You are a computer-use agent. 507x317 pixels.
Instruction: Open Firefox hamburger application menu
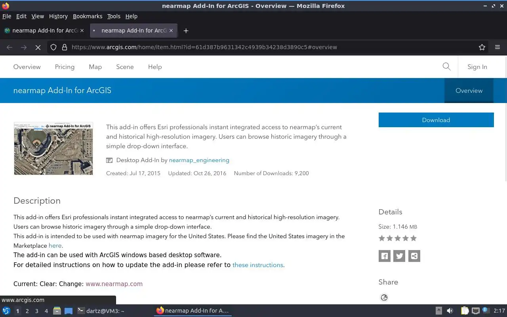[497, 47]
